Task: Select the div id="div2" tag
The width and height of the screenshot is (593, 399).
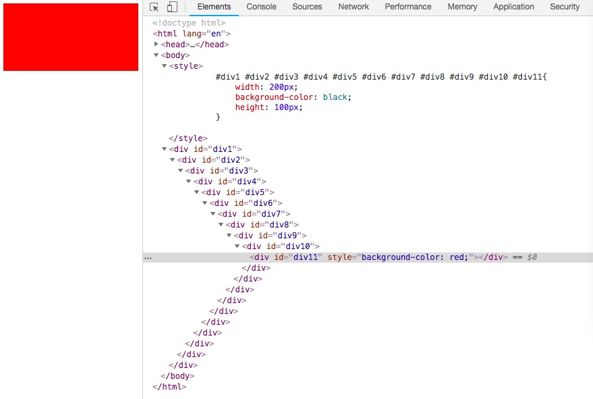Action: 214,160
